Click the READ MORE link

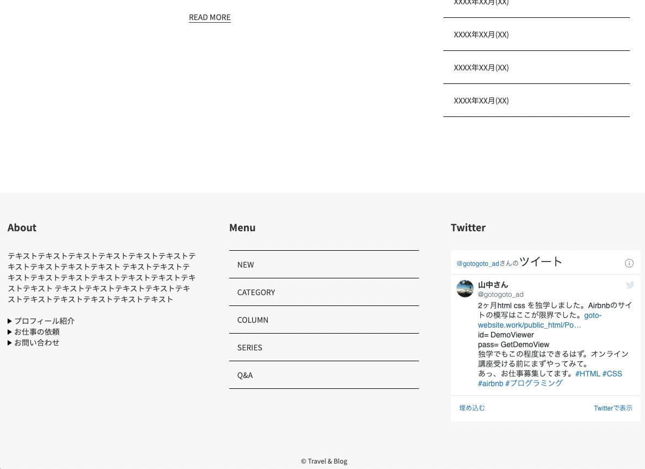pos(209,17)
